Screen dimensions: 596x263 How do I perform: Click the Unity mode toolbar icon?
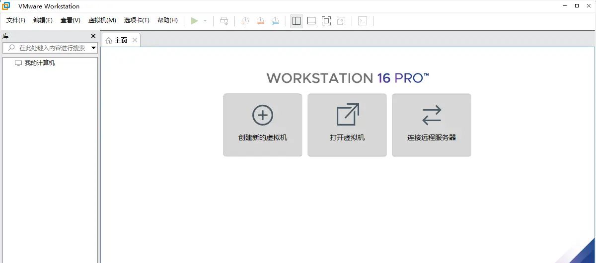click(341, 21)
